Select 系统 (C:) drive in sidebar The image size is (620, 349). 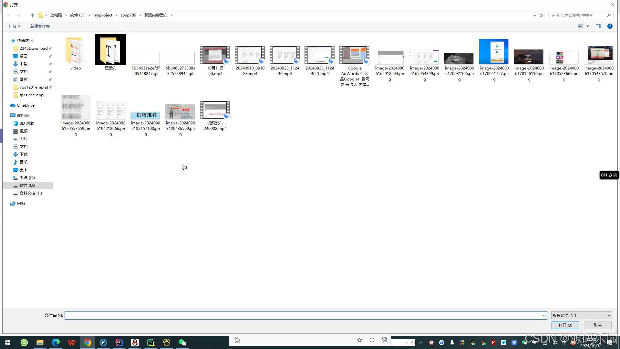coord(27,178)
